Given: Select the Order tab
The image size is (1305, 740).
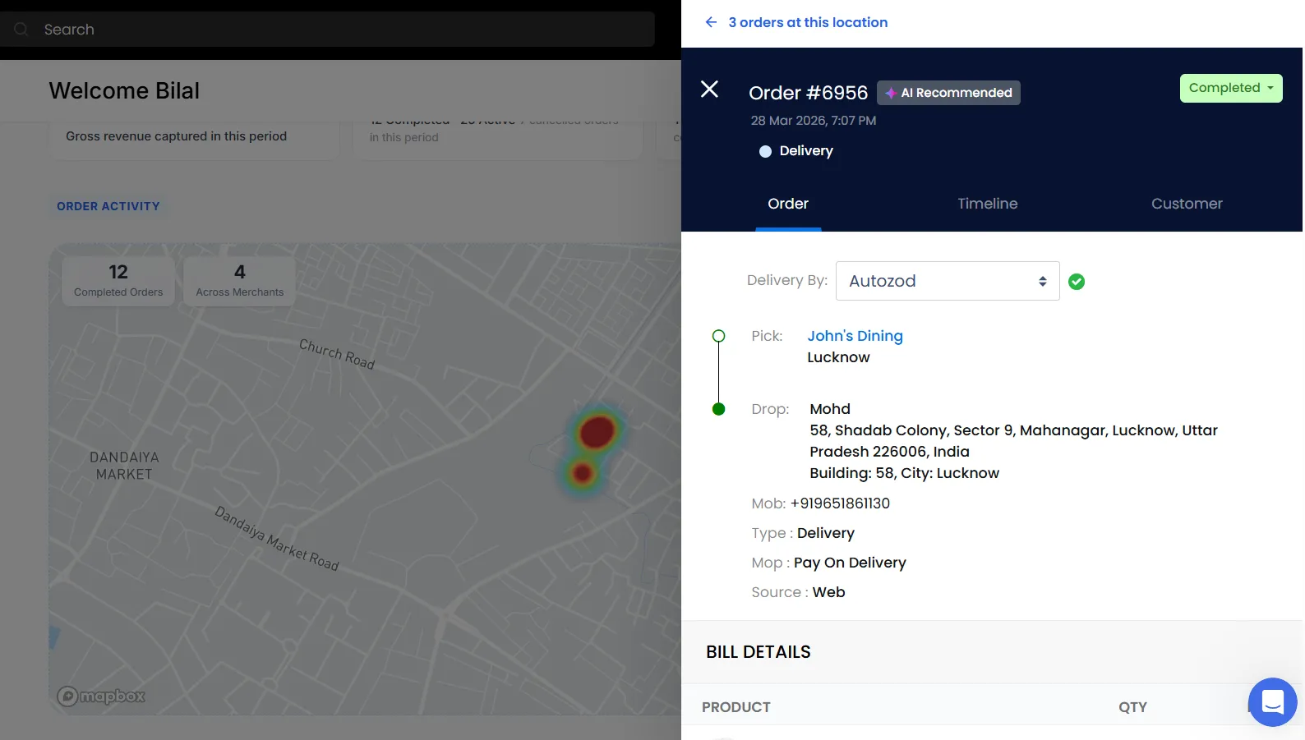Looking at the screenshot, I should 788,204.
